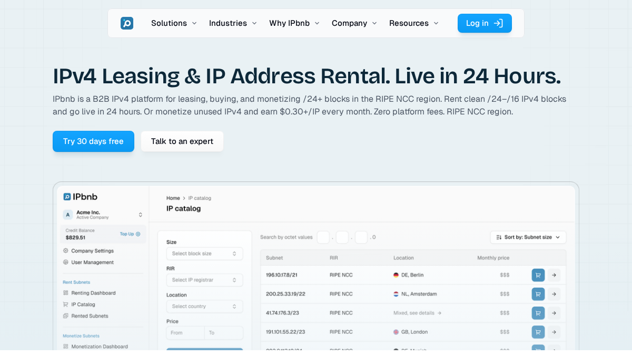Open details arrow for 196.10.17.8/21
Screen dimensions: 632x356
pyautogui.click(x=554, y=275)
